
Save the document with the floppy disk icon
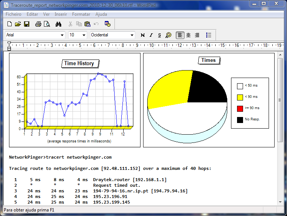tap(27, 24)
